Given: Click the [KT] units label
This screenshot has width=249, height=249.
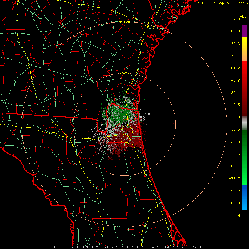Looking at the screenshot, I should pyautogui.click(x=236, y=19).
